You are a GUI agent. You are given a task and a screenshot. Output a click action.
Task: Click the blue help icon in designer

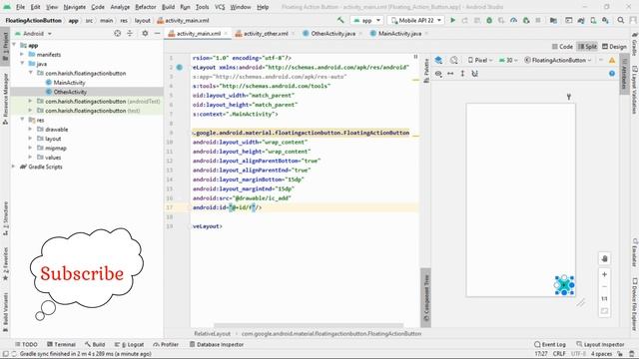612,74
